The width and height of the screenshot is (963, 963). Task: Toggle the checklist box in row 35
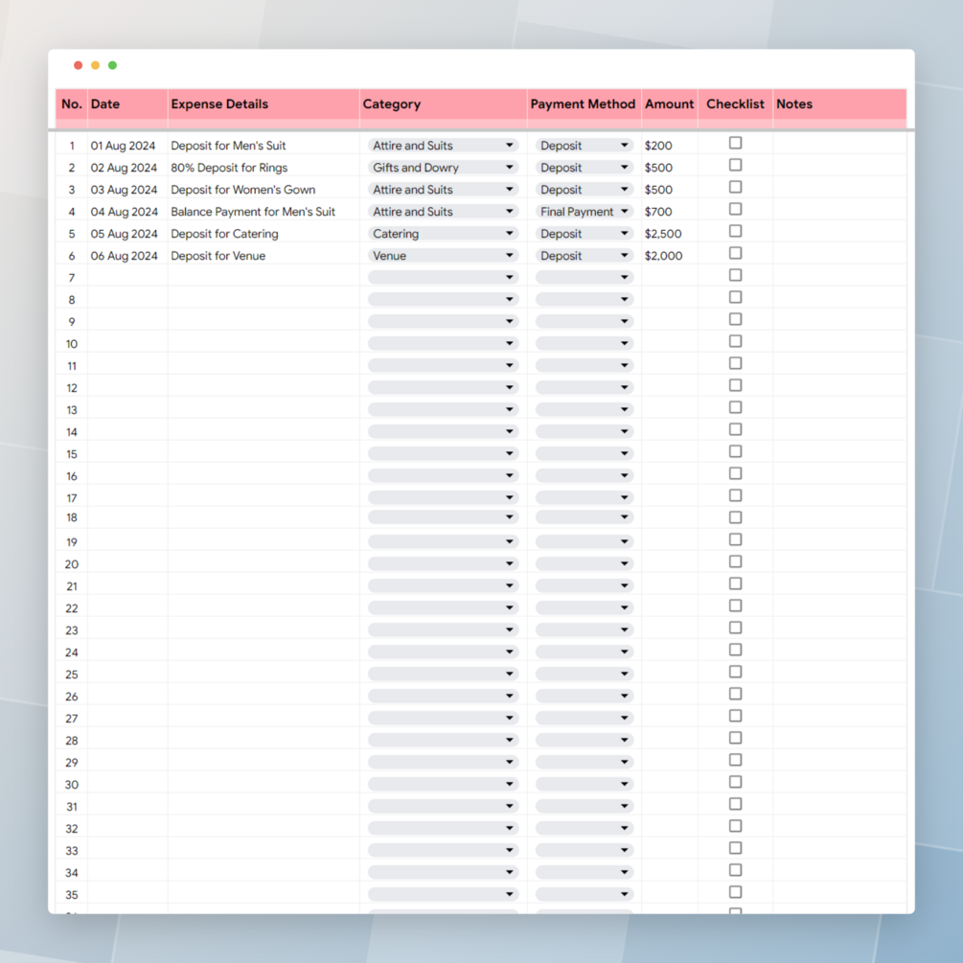pyautogui.click(x=735, y=892)
